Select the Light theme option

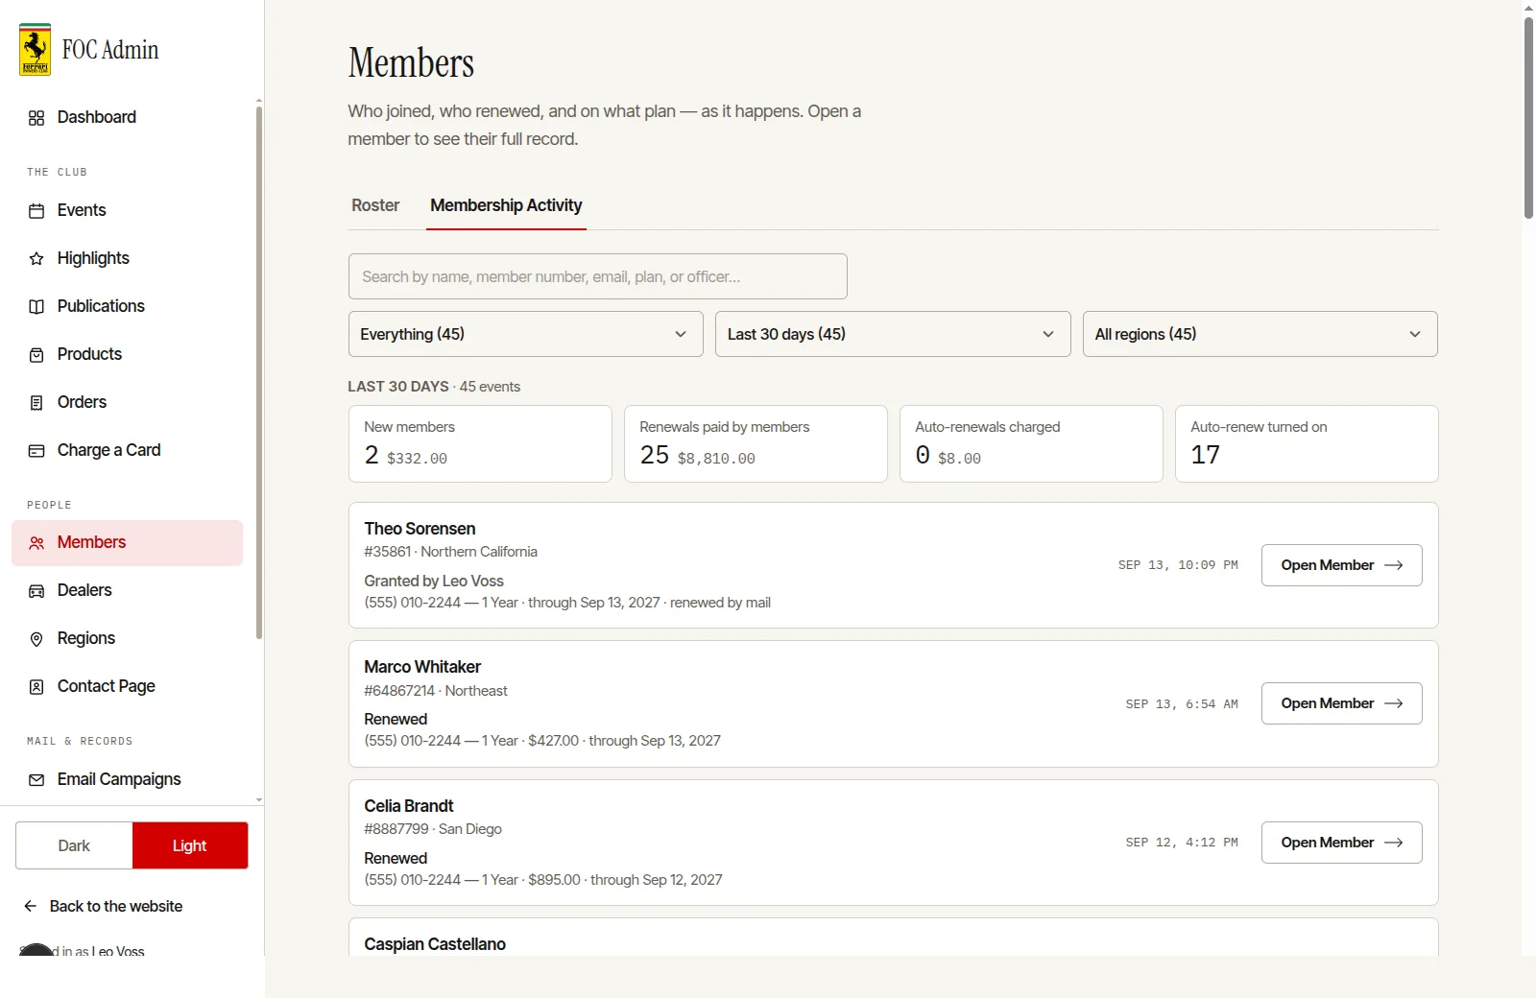190,845
